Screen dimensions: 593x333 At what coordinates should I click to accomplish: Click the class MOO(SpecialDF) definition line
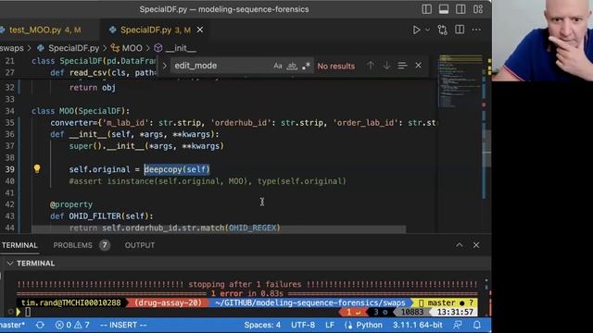(x=81, y=111)
